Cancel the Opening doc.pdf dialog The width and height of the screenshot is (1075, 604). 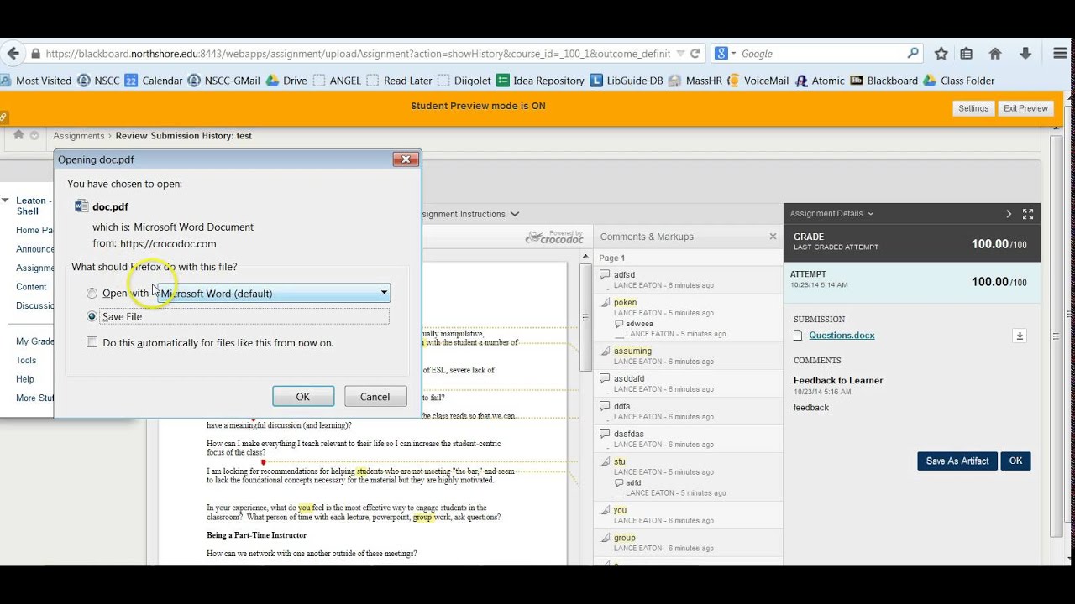click(375, 397)
